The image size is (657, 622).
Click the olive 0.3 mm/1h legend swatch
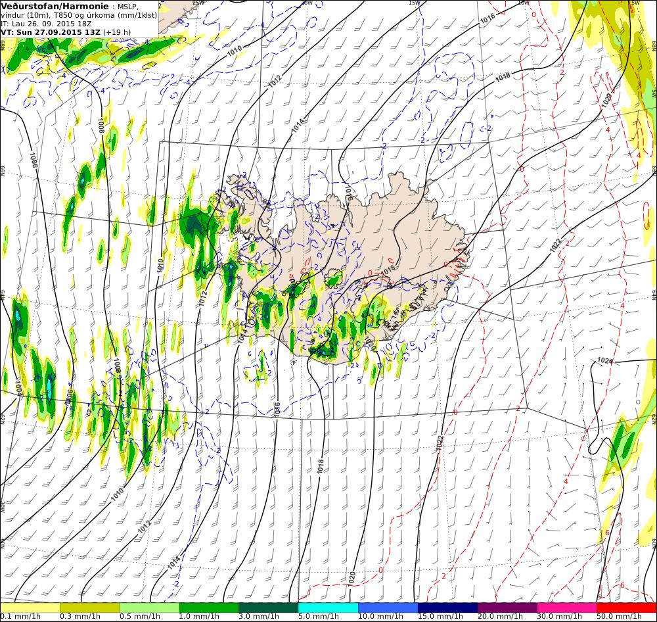tap(89, 608)
